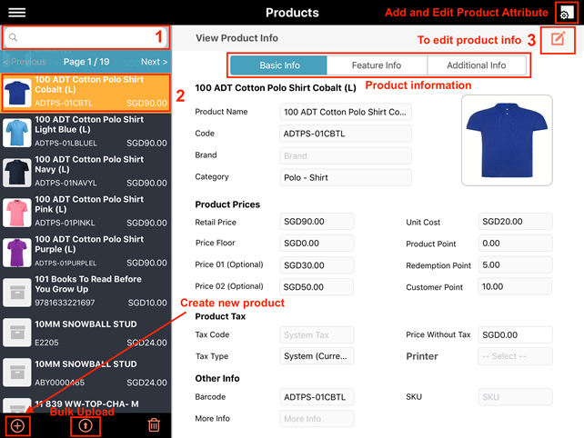Select 100 ADT Cotton Polo Shirt Light Blue (L)
This screenshot has width=584, height=438.
point(86,133)
